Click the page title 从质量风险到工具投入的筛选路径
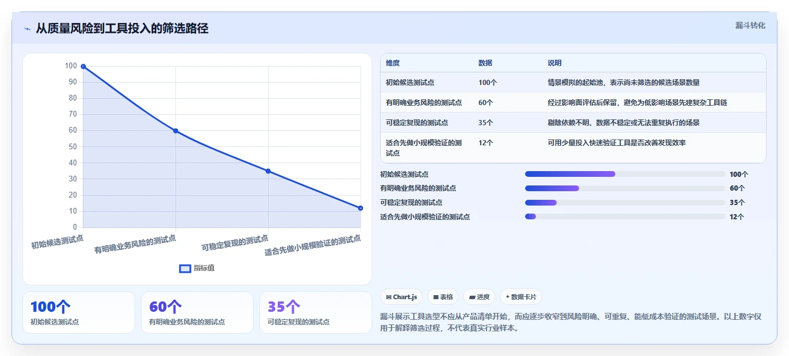This screenshot has width=789, height=356. (x=122, y=29)
